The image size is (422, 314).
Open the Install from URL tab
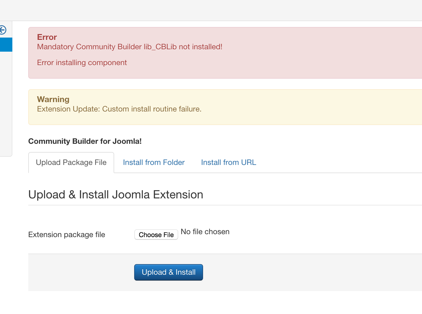coord(229,163)
